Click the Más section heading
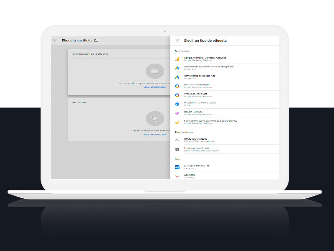The width and height of the screenshot is (334, 251). click(x=178, y=159)
